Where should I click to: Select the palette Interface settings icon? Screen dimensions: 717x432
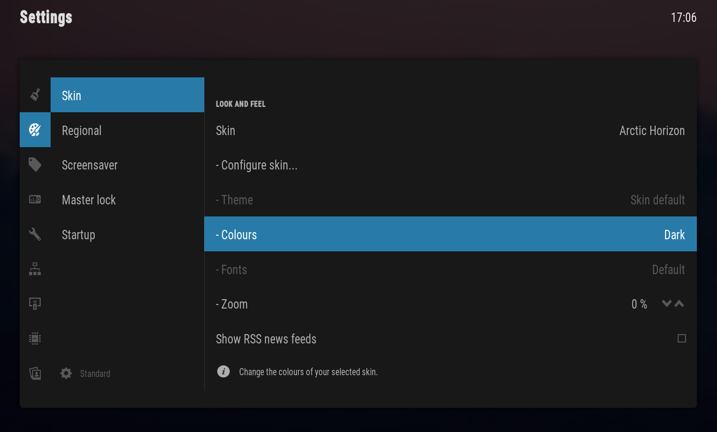click(35, 130)
